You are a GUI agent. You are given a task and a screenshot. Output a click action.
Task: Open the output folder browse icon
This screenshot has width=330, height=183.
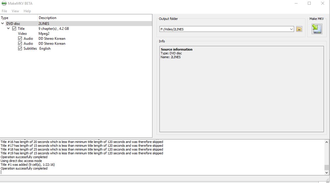pos(299,29)
